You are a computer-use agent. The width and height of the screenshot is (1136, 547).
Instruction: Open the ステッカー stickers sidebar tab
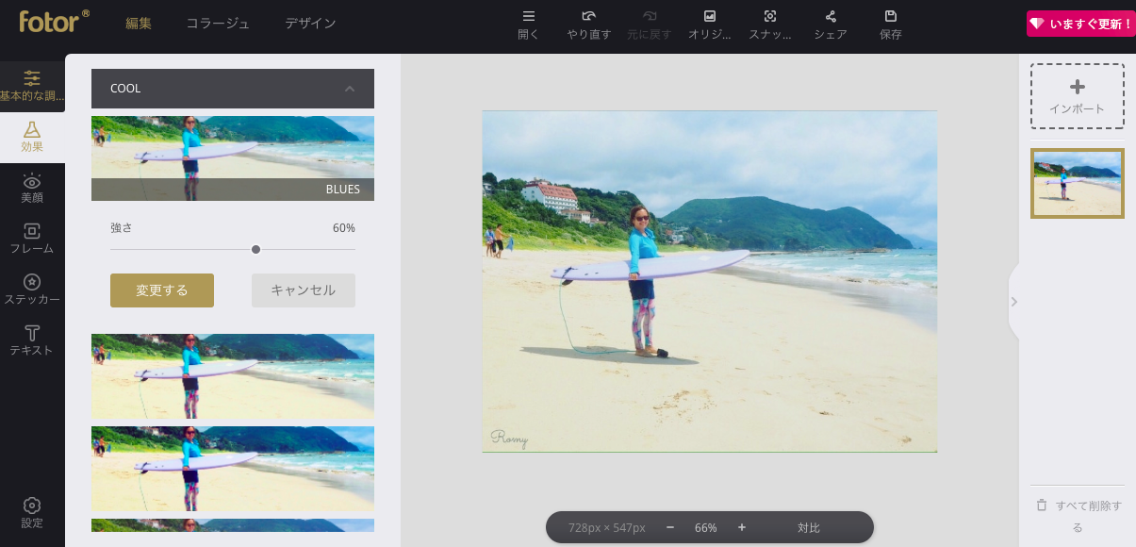(32, 290)
